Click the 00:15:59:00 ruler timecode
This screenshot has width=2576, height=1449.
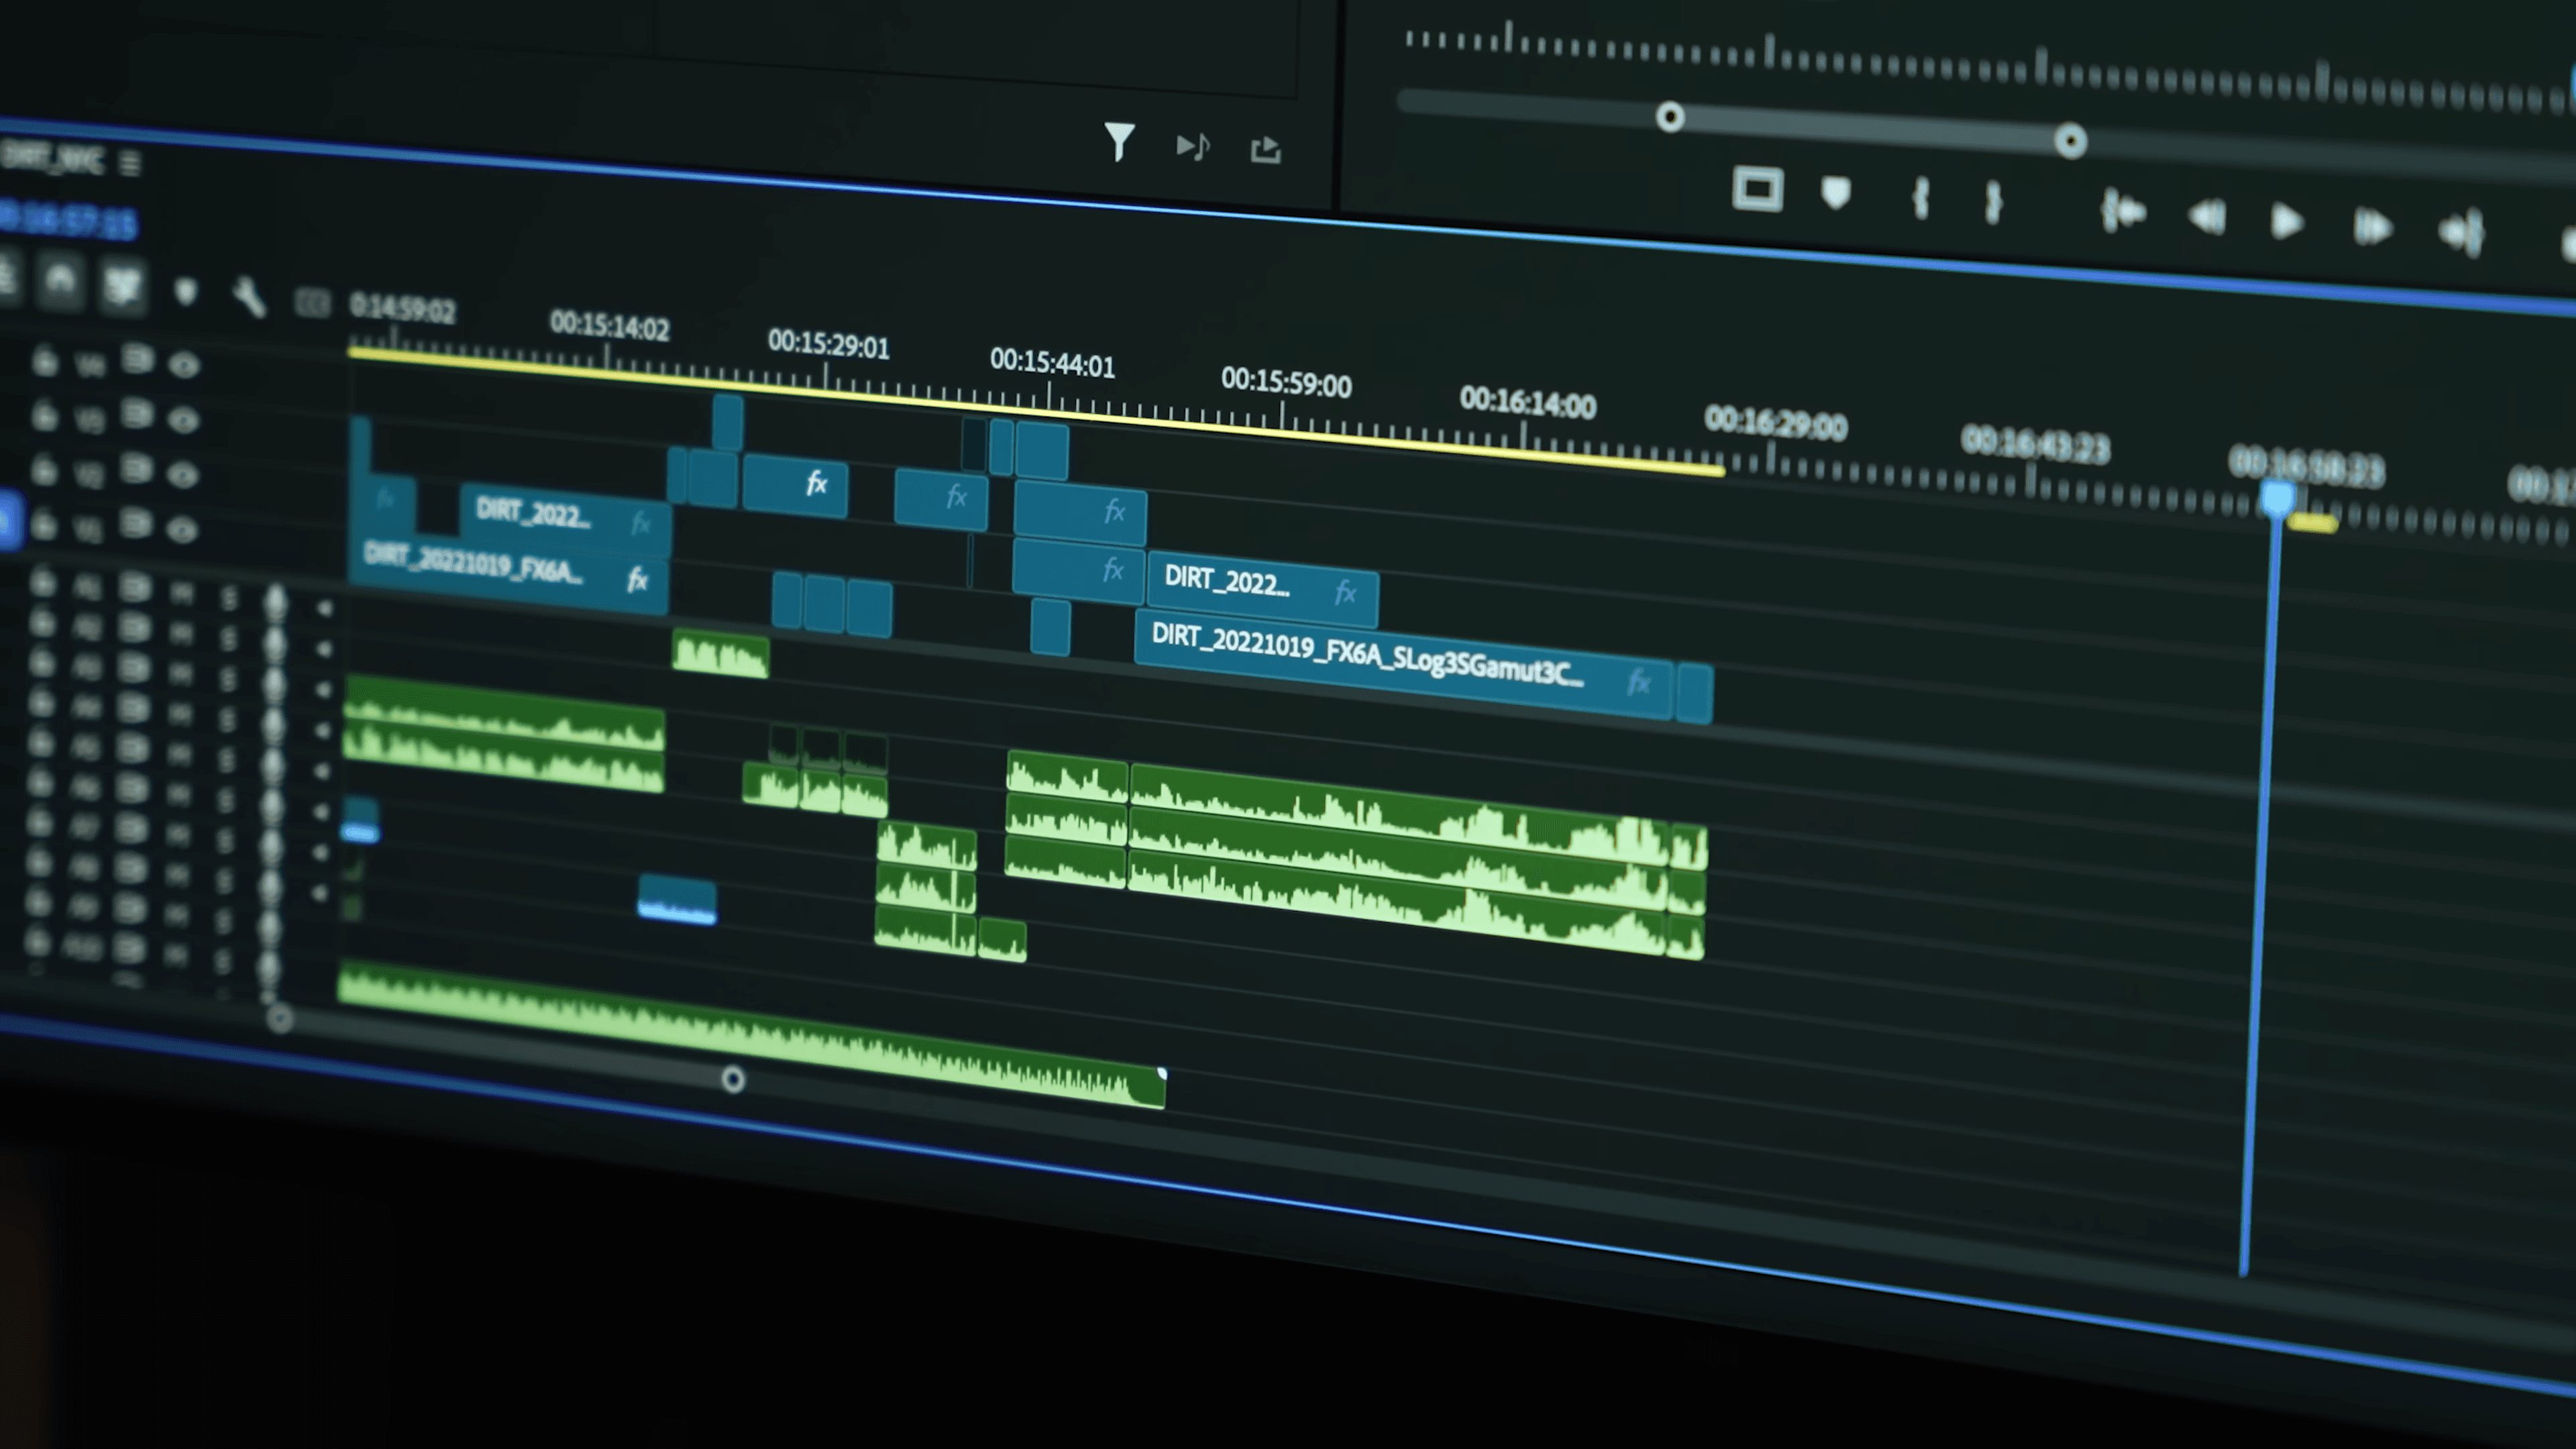1286,383
